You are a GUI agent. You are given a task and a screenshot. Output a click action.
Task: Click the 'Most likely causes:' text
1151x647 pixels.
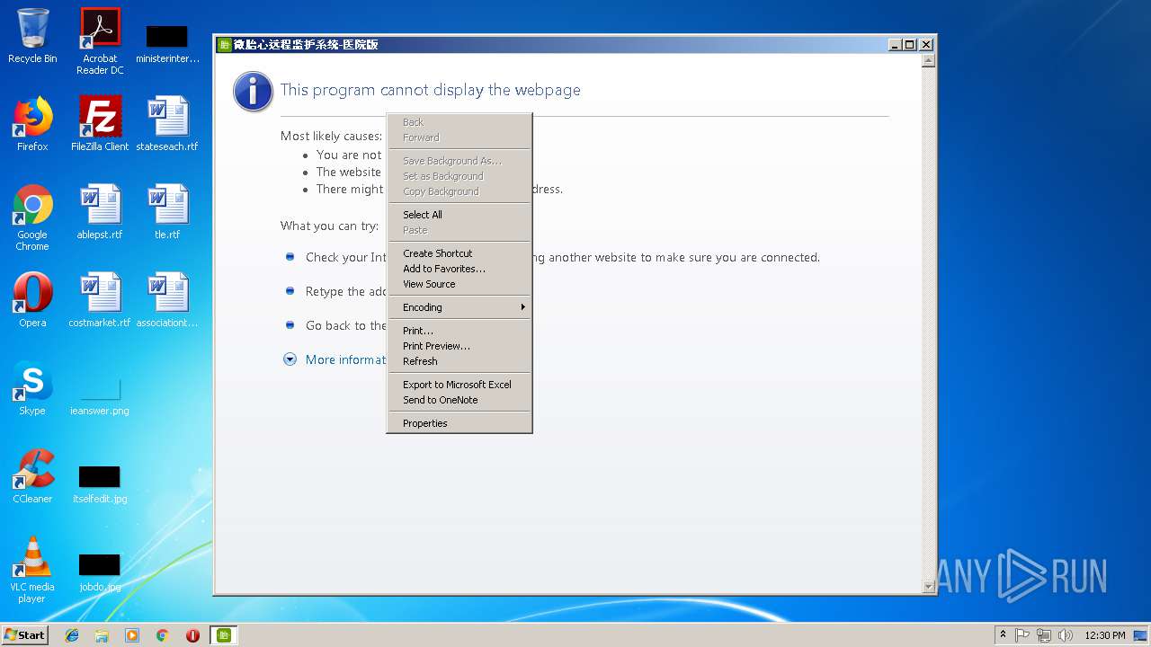[331, 137]
